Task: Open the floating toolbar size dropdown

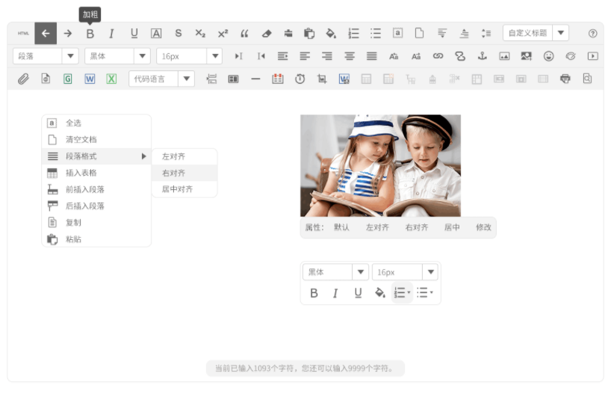Action: click(x=430, y=272)
